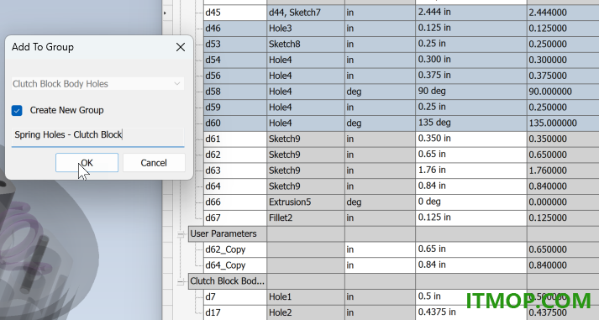Select parameter name d58
The width and height of the screenshot is (599, 320).
point(235,92)
